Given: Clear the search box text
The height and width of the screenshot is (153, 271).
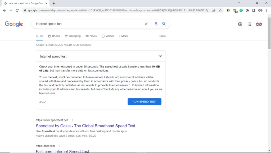Looking at the screenshot, I should 146,24.
